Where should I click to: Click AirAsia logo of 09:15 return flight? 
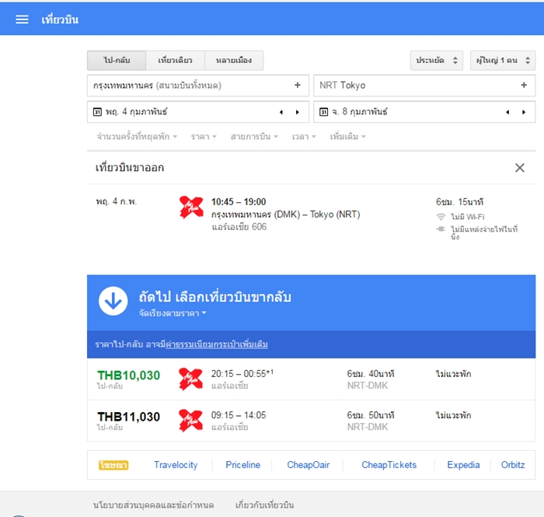(191, 421)
